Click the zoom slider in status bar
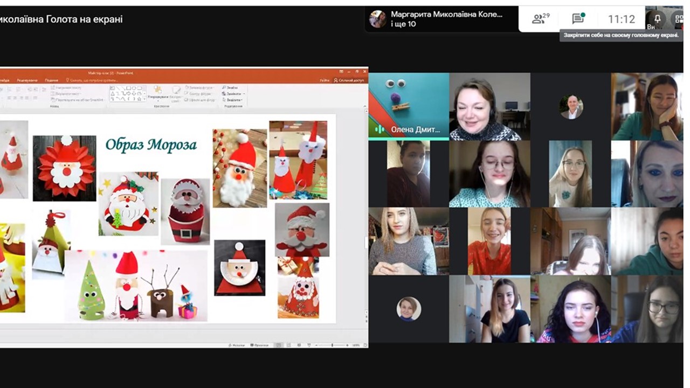 click(x=332, y=345)
